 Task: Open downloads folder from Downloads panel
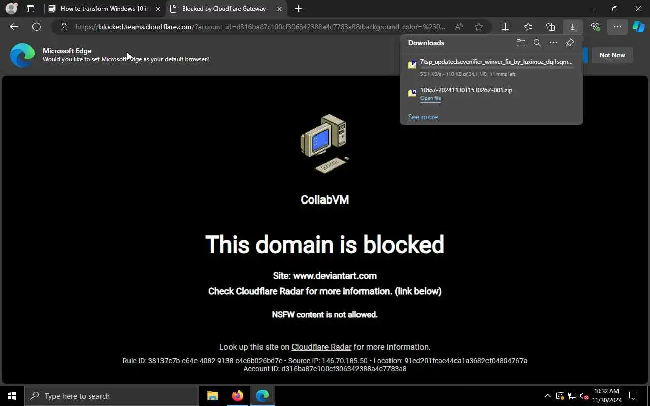click(521, 43)
